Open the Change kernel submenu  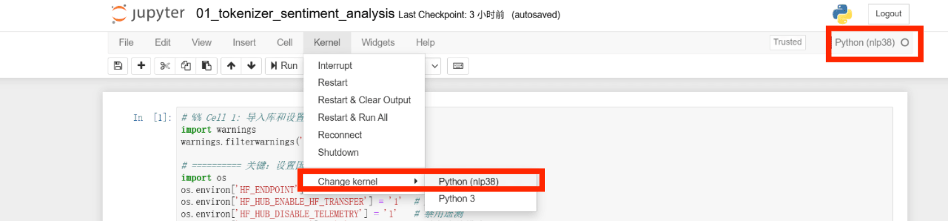point(364,182)
